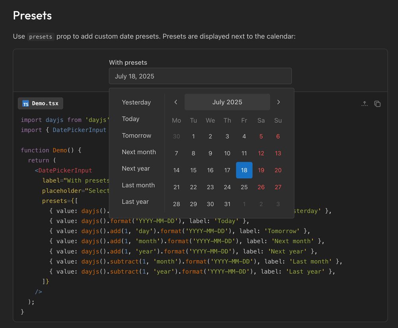398x328 pixels.
Task: Click "function Demo()" in the code
Action: click(x=47, y=150)
